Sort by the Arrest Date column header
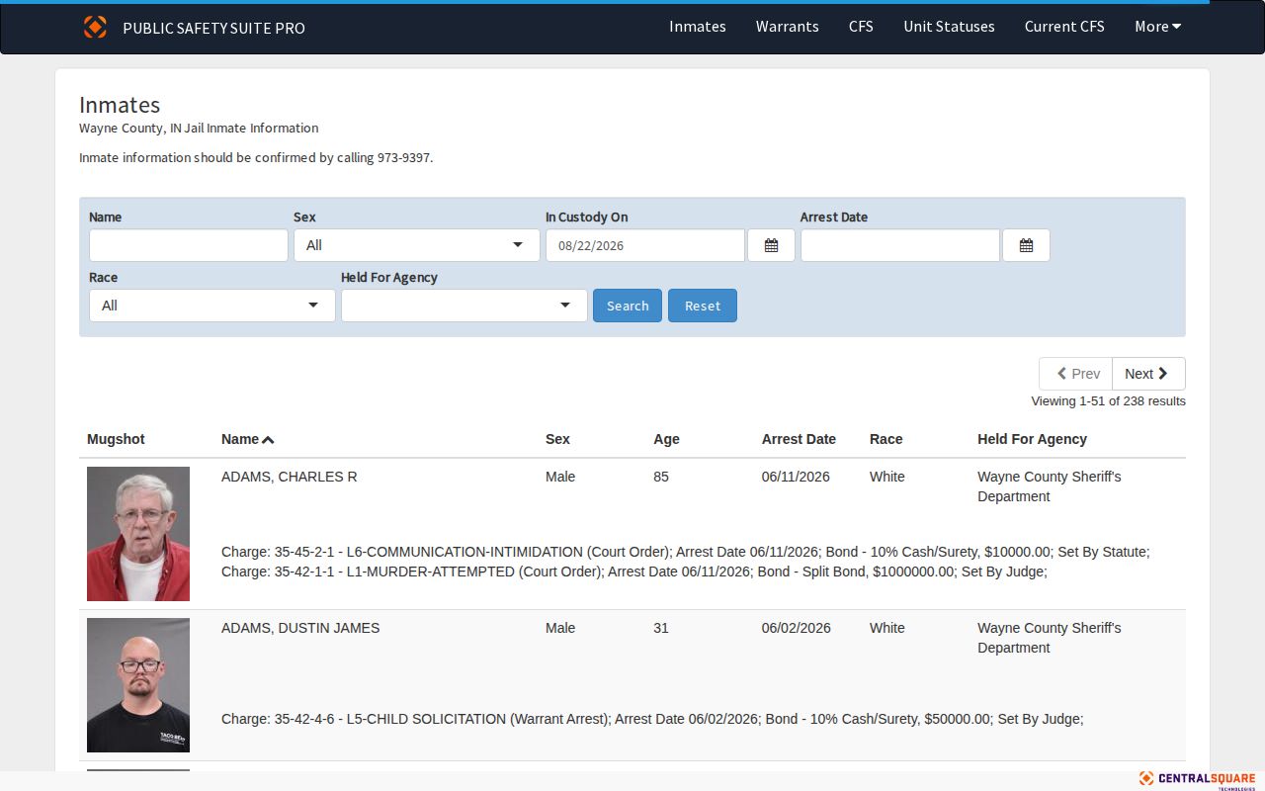The height and width of the screenshot is (791, 1265). (799, 439)
